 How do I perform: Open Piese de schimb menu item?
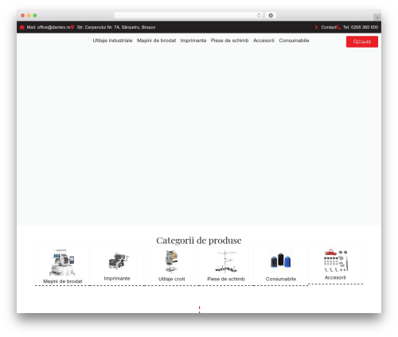click(229, 41)
